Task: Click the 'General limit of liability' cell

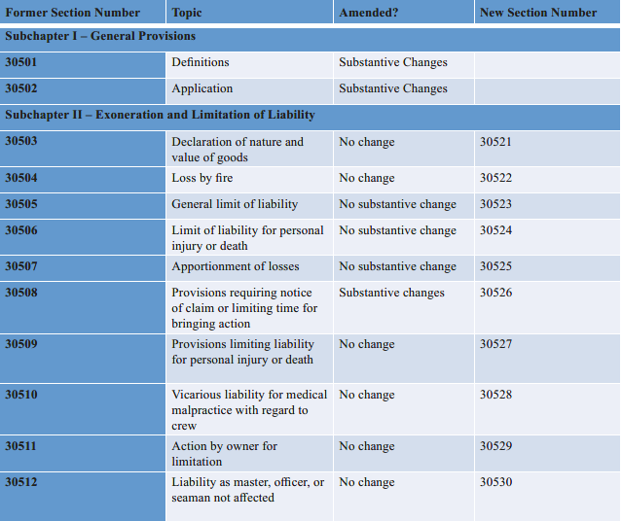Action: (x=235, y=204)
